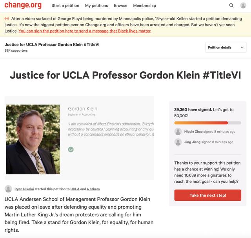Click the Petition details chevron arrow
Screen dimensions: 251x238
[x=242, y=47]
